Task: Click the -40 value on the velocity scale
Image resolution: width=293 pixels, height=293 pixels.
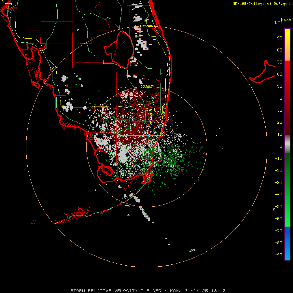Action: click(x=278, y=195)
